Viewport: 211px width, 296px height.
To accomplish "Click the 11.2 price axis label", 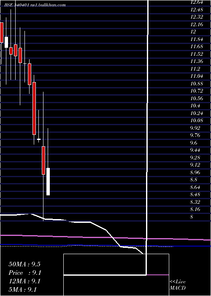I will coord(195,69).
